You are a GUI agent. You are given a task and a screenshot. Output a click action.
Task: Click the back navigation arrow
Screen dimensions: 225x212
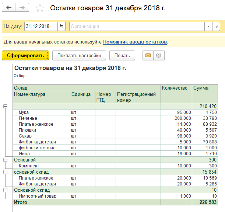pos(9,8)
